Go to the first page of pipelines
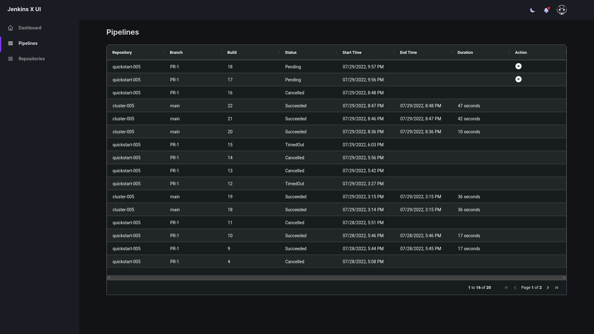Image resolution: width=594 pixels, height=334 pixels. pyautogui.click(x=506, y=288)
